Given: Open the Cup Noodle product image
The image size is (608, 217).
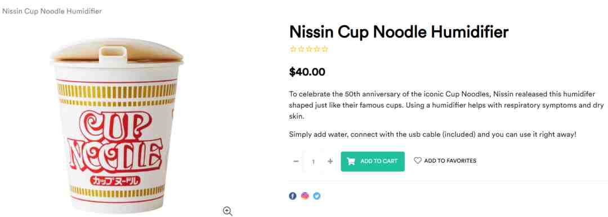Looking at the screenshot, I should [x=117, y=126].
